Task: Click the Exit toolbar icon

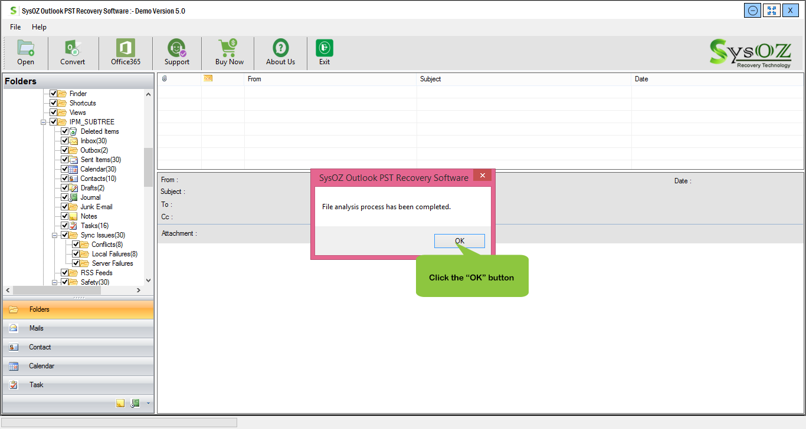Action: coord(325,48)
